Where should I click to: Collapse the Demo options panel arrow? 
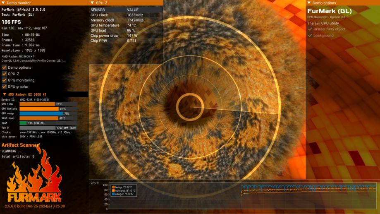pyautogui.click(x=309, y=3)
